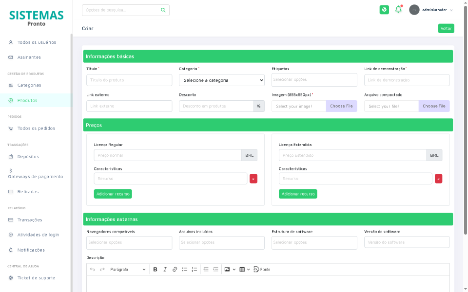Click the notification bell icon

[398, 9]
